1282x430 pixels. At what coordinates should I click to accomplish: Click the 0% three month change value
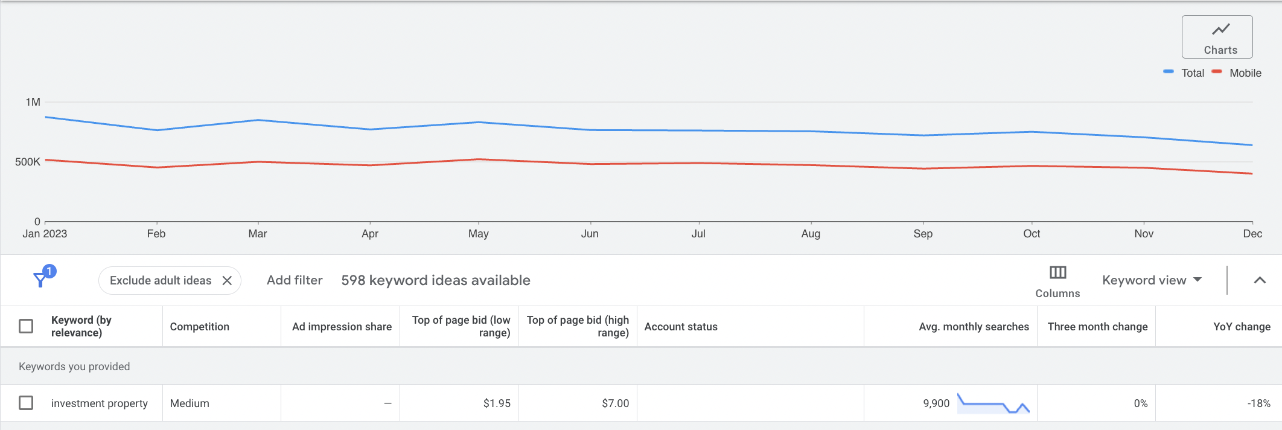(x=1141, y=403)
